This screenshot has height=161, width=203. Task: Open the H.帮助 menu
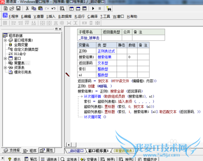coord(132,17)
